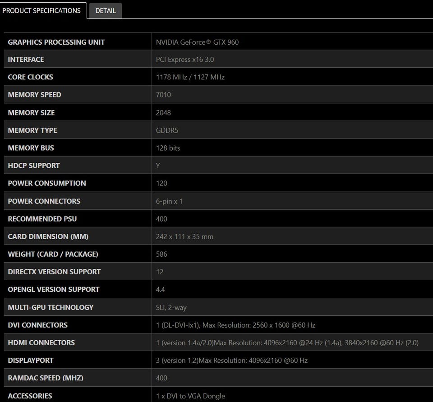Screen dimensions: 433x402
Task: Click the Power Consumption label
Action: click(x=47, y=184)
